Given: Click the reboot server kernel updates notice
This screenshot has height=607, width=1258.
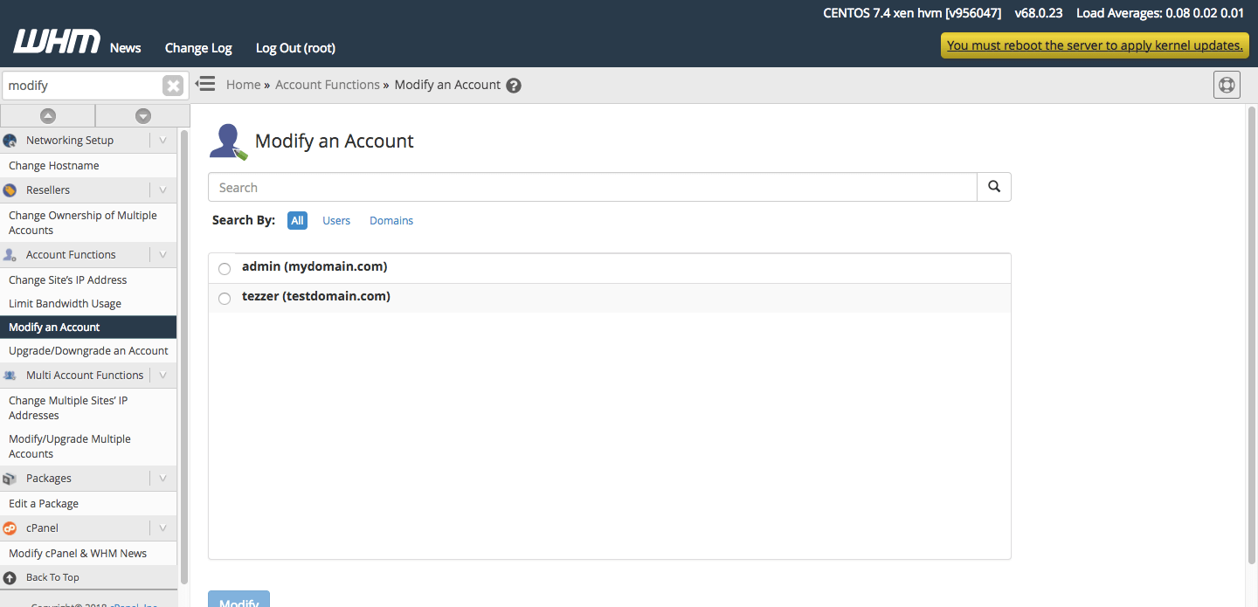Looking at the screenshot, I should pyautogui.click(x=1095, y=45).
